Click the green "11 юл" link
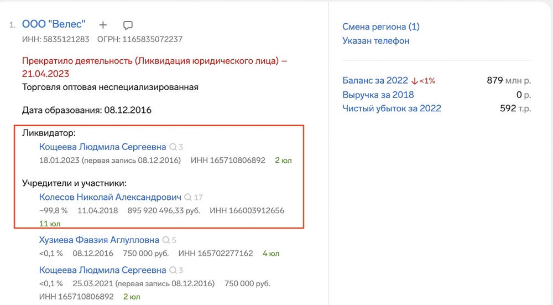This screenshot has height=305, width=553. tap(50, 224)
